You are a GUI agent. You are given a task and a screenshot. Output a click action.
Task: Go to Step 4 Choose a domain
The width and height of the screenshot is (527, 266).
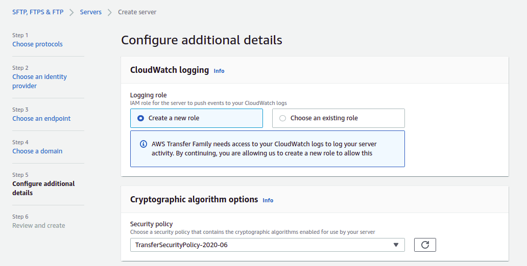(x=37, y=151)
